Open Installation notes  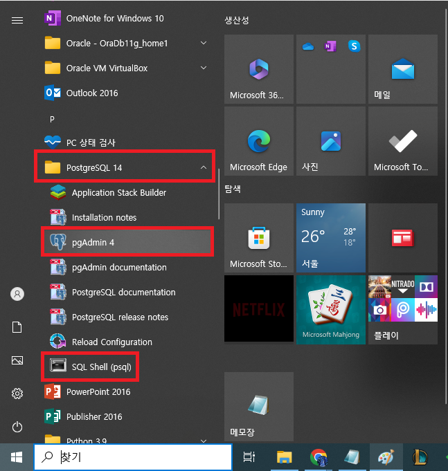126,217
